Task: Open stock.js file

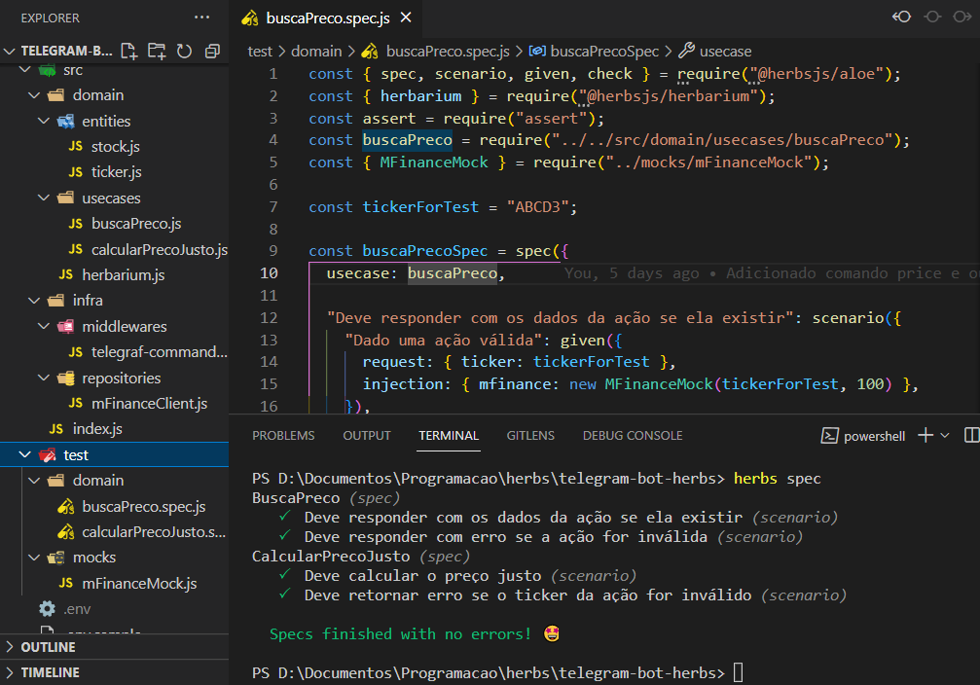Action: tap(116, 146)
